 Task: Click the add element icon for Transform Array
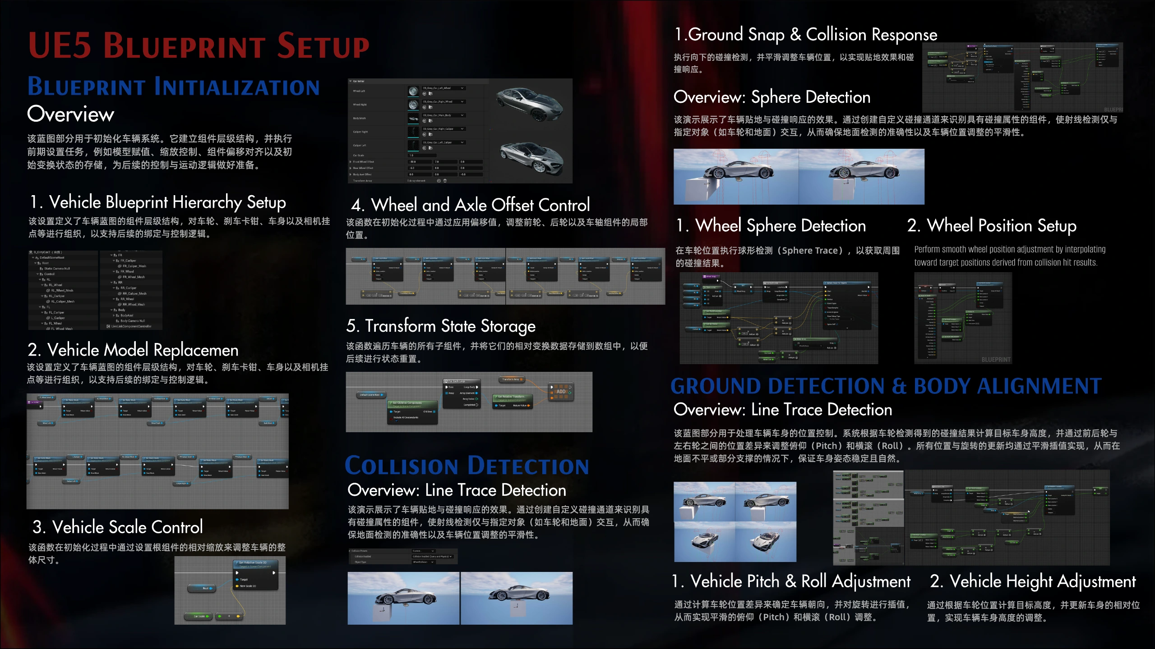click(x=439, y=181)
